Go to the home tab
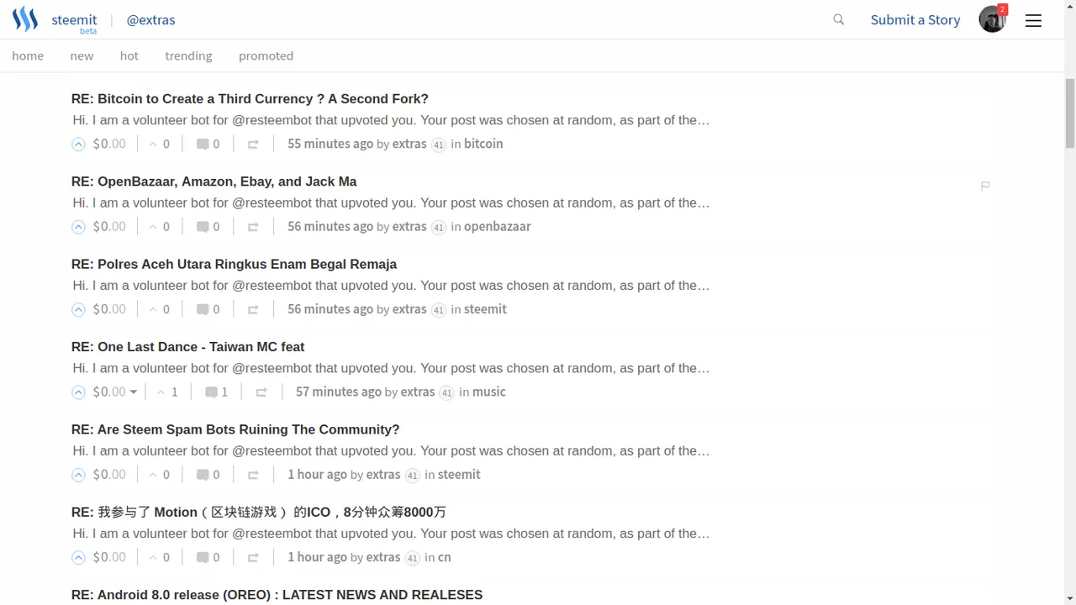Image resolution: width=1076 pixels, height=605 pixels. click(28, 55)
